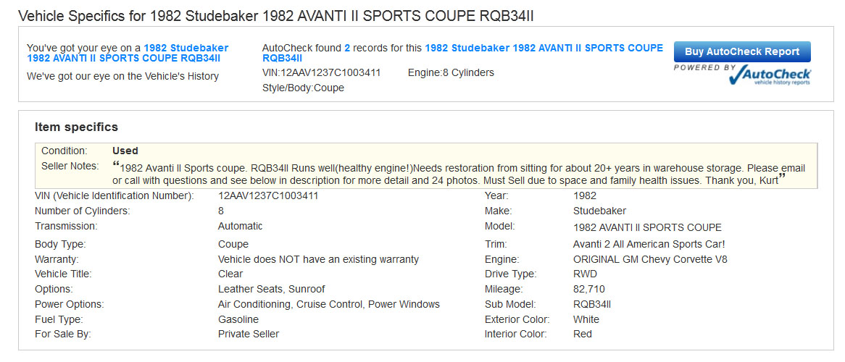Viewport: 845px width, 362px height.
Task: Click the "2" records count link
Action: (347, 49)
